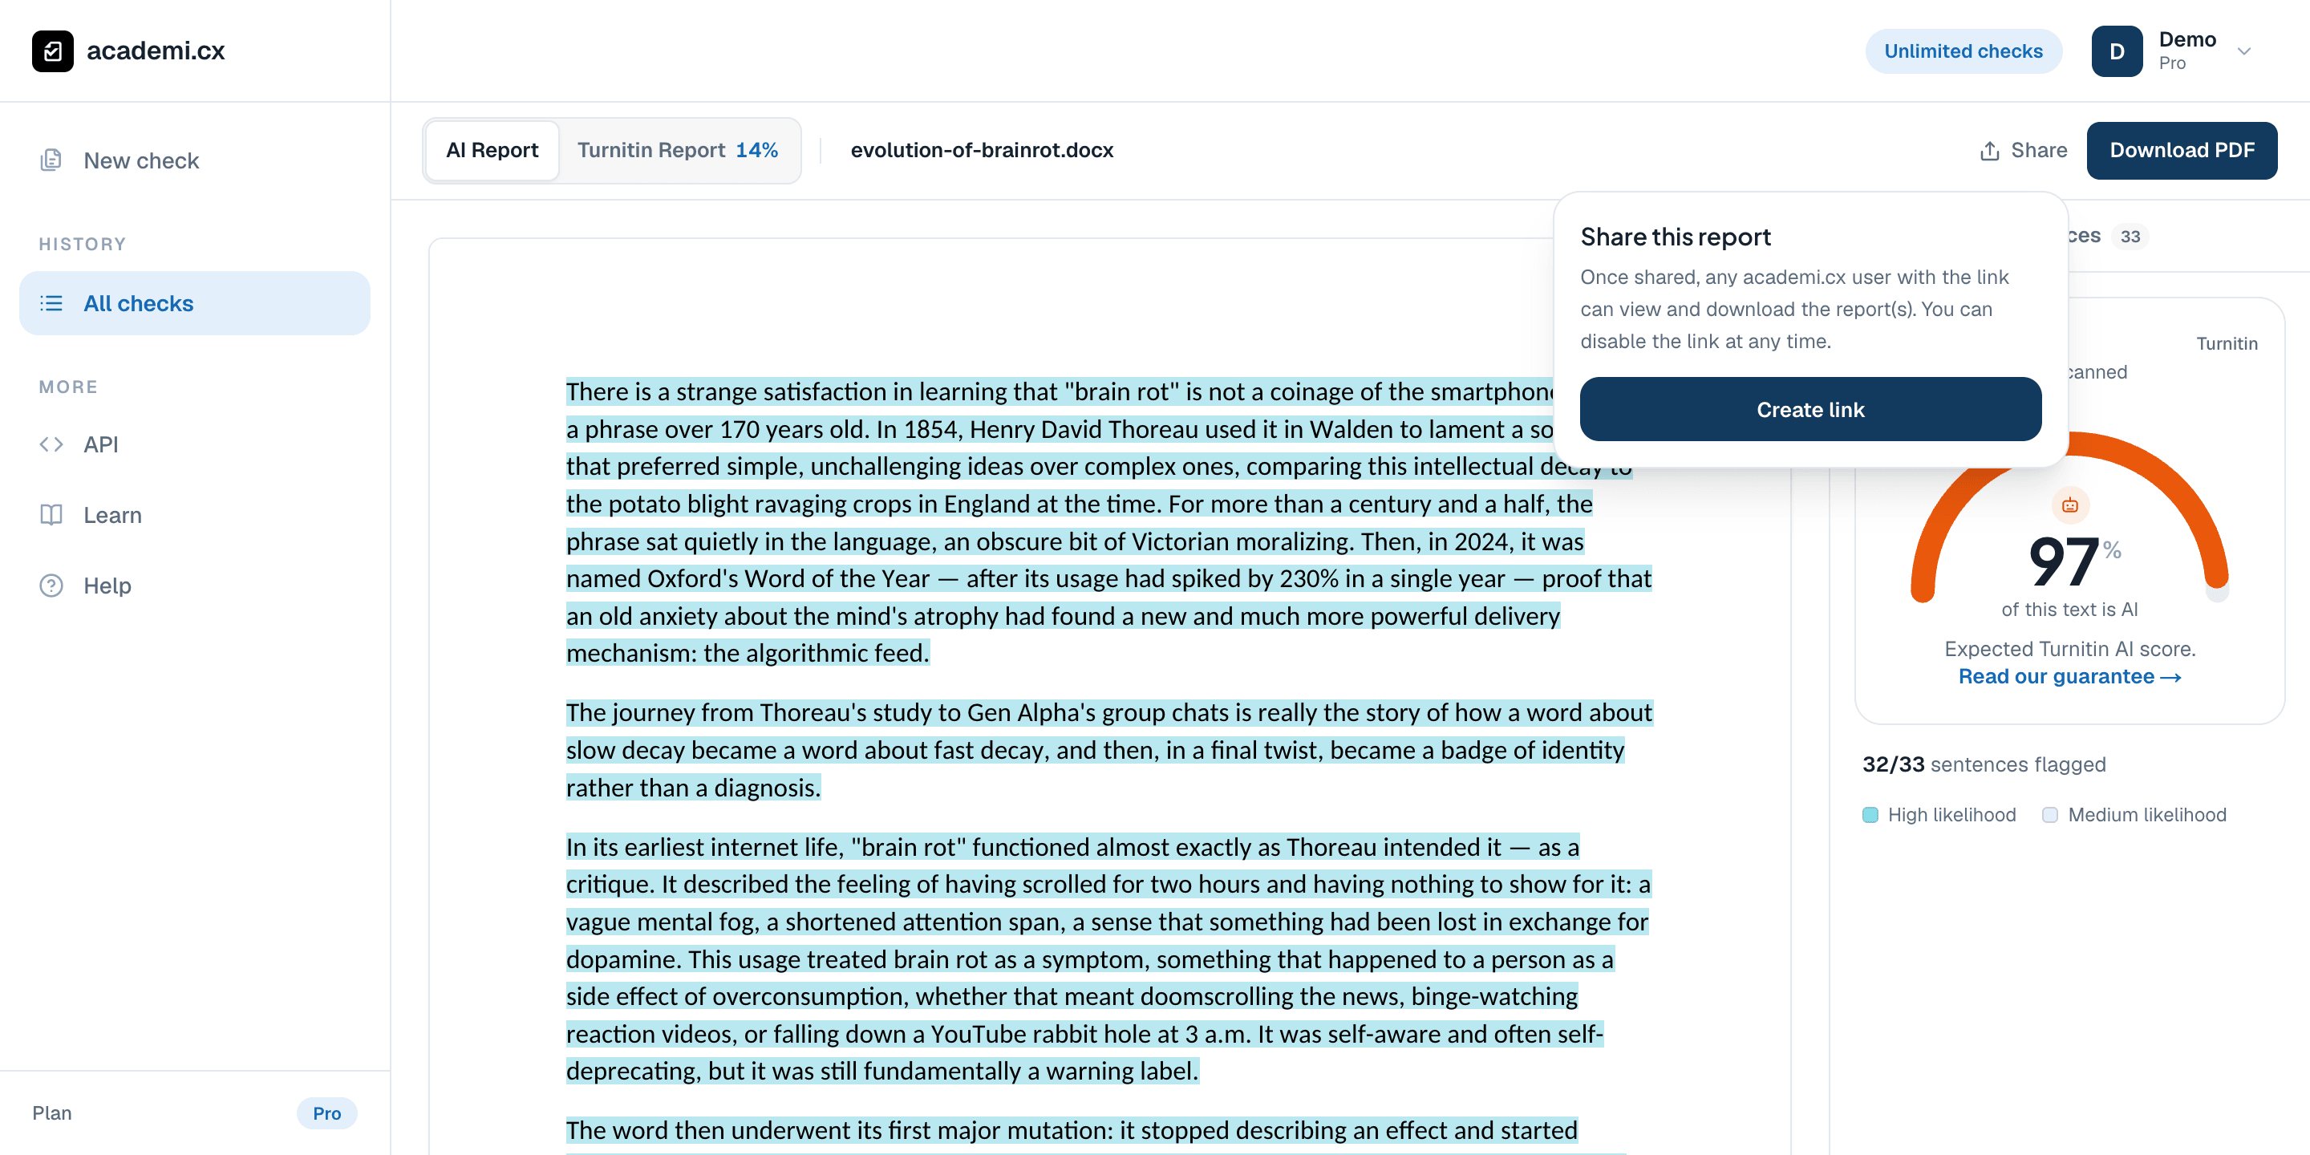Click the Help question mark icon
This screenshot has width=2310, height=1155.
[51, 586]
